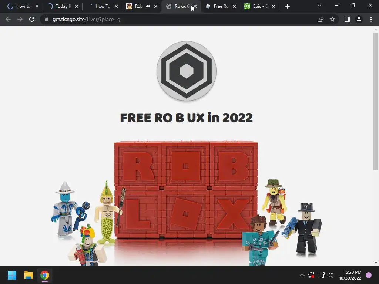The height and width of the screenshot is (284, 379).
Task: Reload the current page
Action: coord(32,19)
